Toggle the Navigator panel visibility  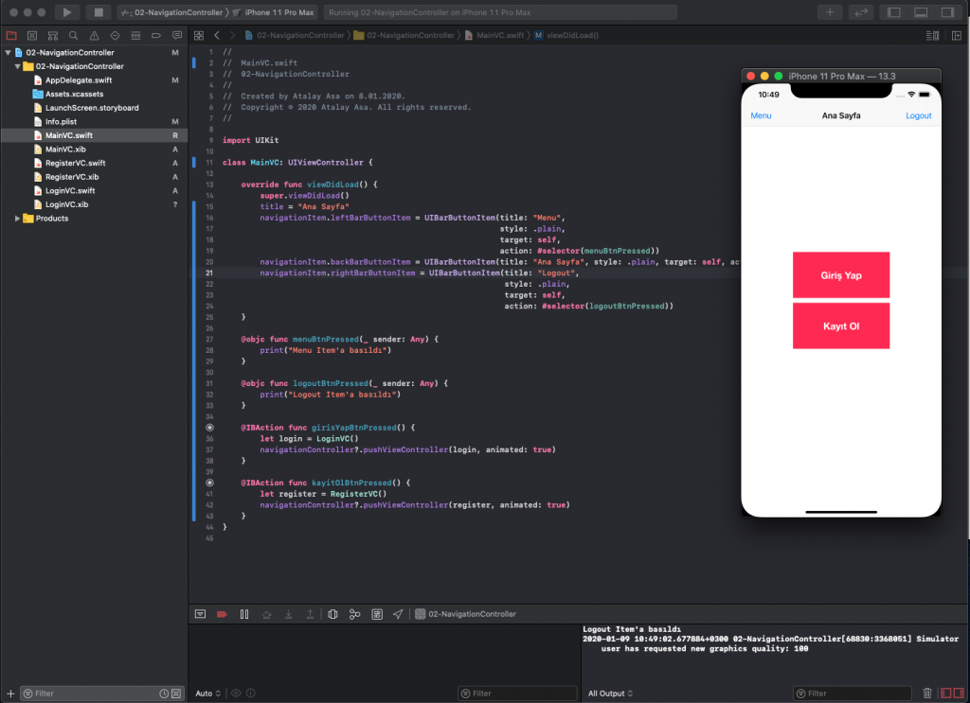click(x=893, y=12)
